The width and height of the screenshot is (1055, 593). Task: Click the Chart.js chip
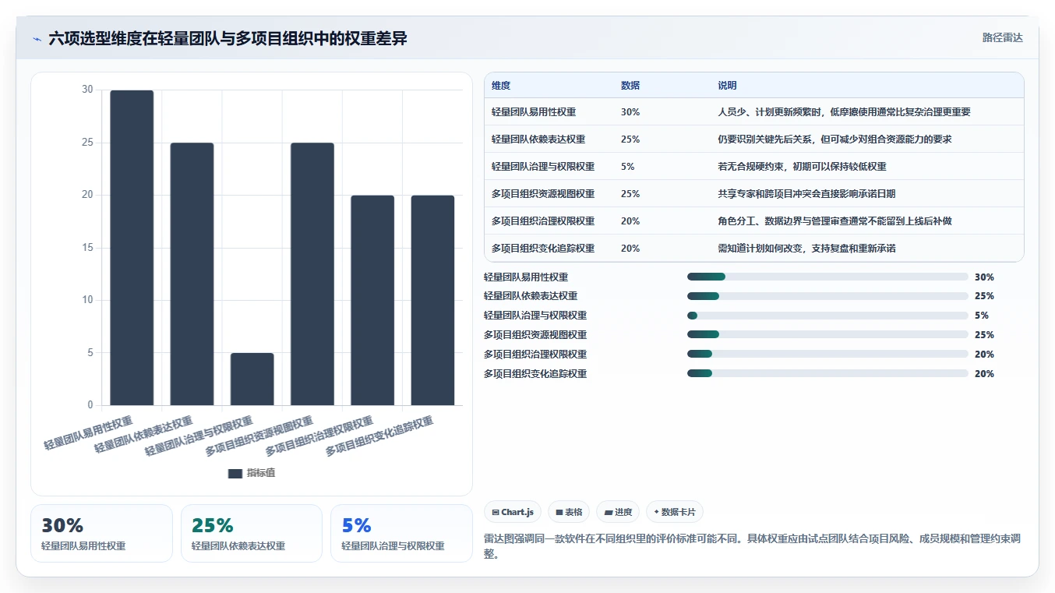(x=513, y=512)
